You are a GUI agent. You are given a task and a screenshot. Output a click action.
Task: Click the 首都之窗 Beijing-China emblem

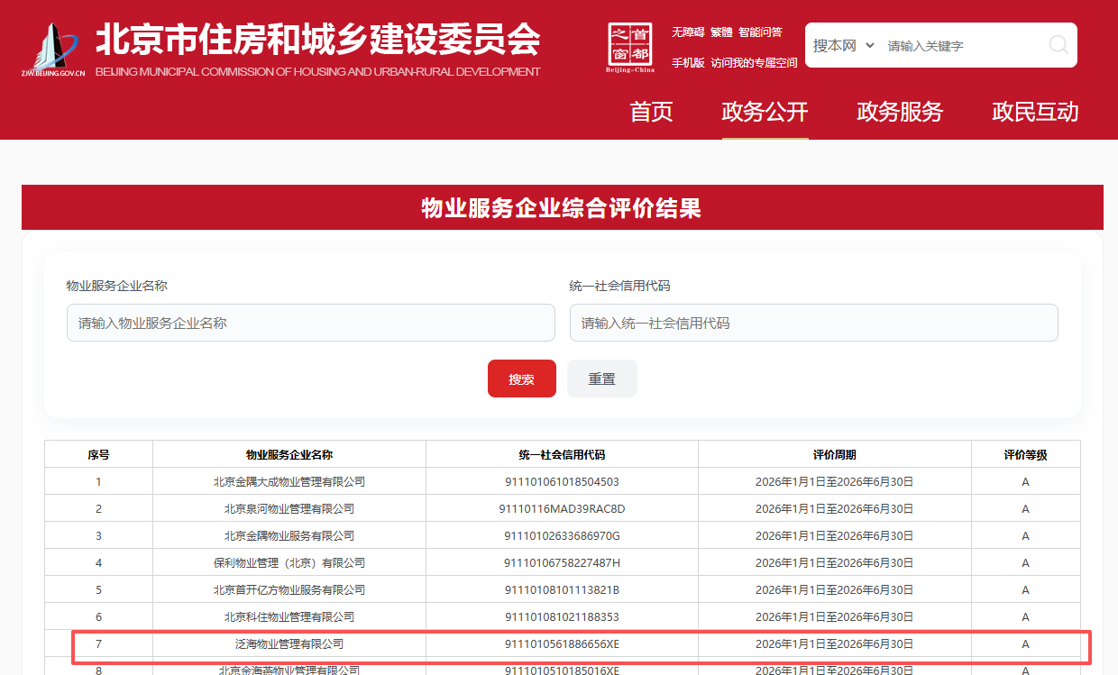pos(630,48)
